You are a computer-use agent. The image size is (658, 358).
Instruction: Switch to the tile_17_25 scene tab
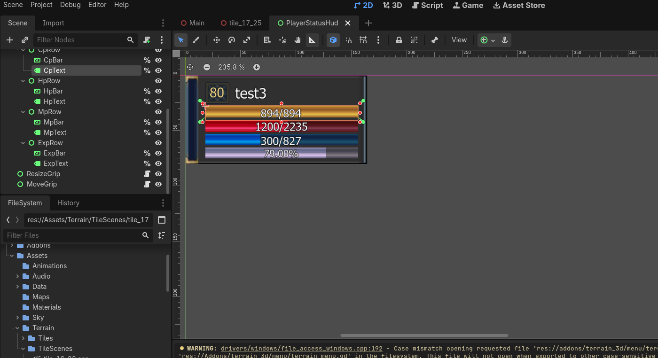tap(241, 23)
